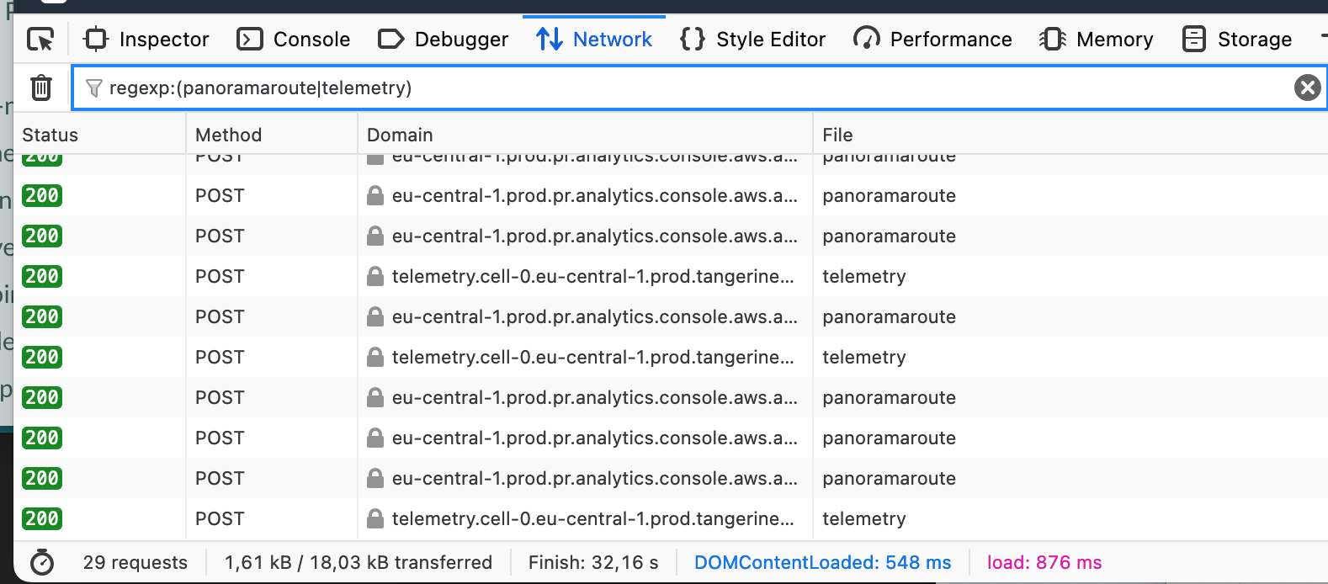The height and width of the screenshot is (584, 1328).
Task: Open the Inspector panel
Action: click(146, 40)
